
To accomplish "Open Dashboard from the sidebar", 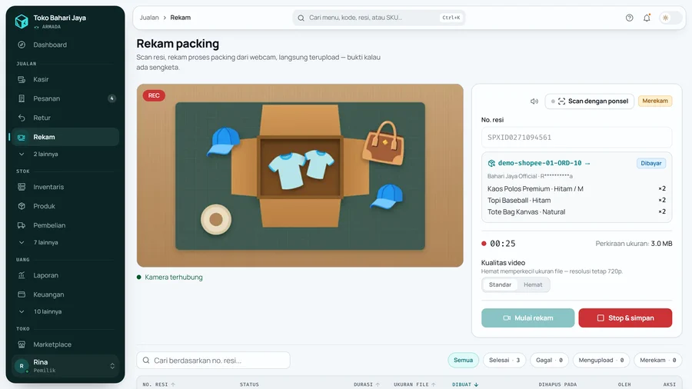I will (65, 45).
